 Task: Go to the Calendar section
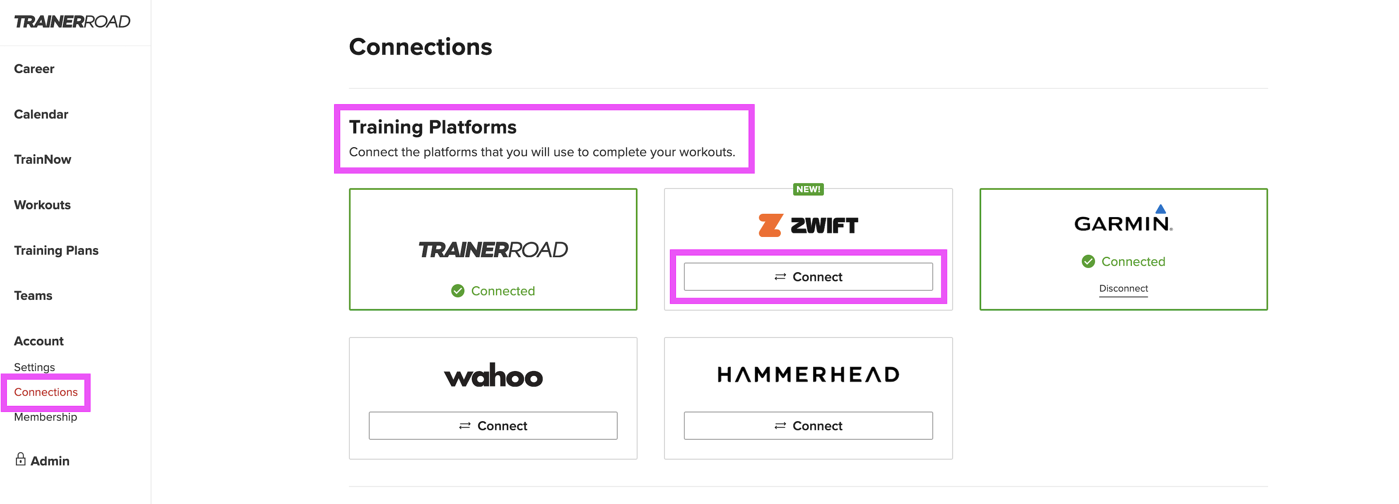click(41, 114)
